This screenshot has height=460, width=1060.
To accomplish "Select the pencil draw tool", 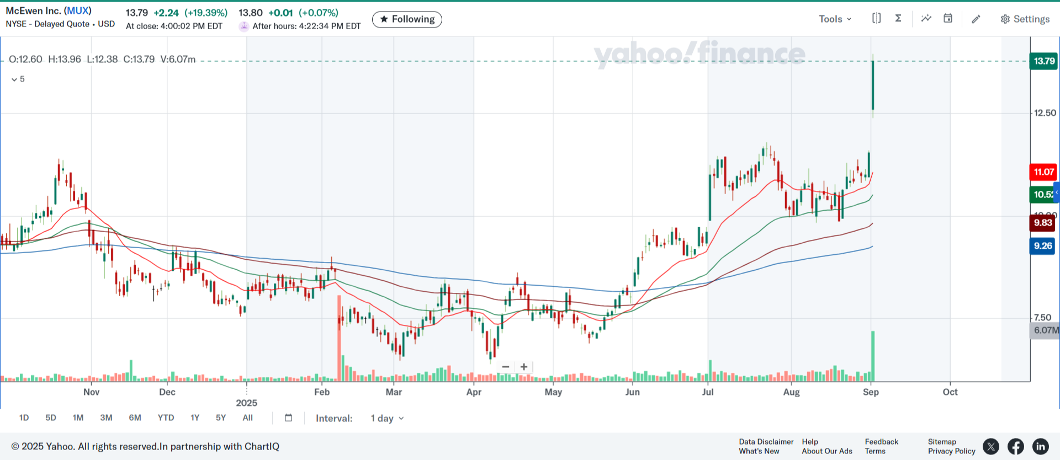I will 976,19.
